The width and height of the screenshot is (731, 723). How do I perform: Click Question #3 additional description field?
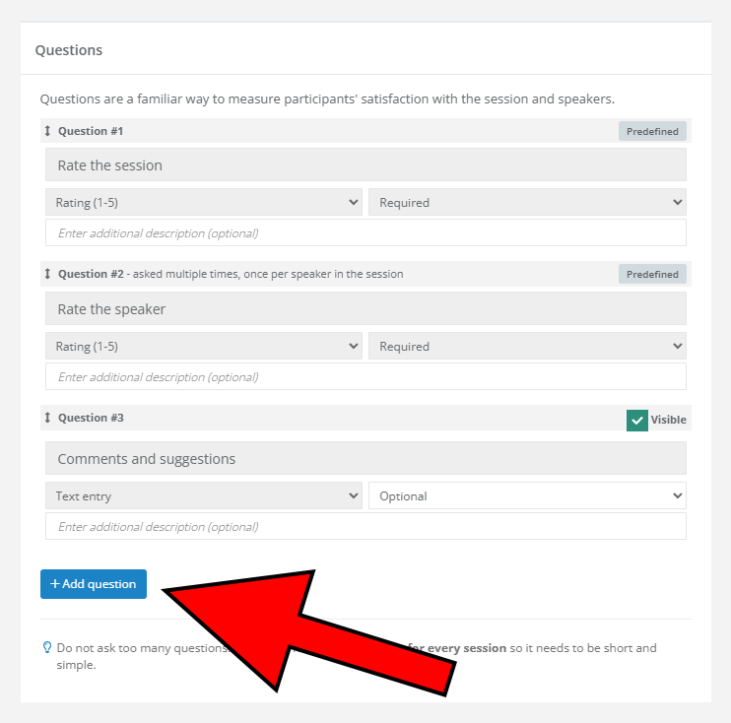pos(365,527)
